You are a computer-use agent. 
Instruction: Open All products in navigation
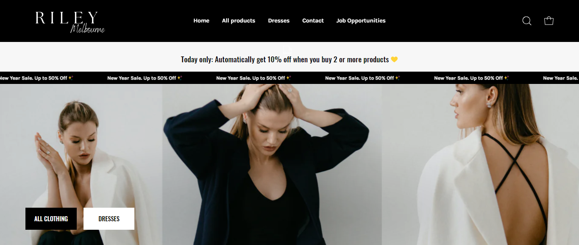[239, 20]
